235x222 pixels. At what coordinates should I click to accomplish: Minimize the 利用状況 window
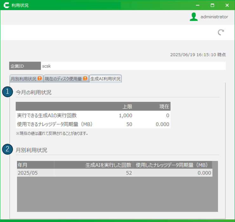click(198, 5)
